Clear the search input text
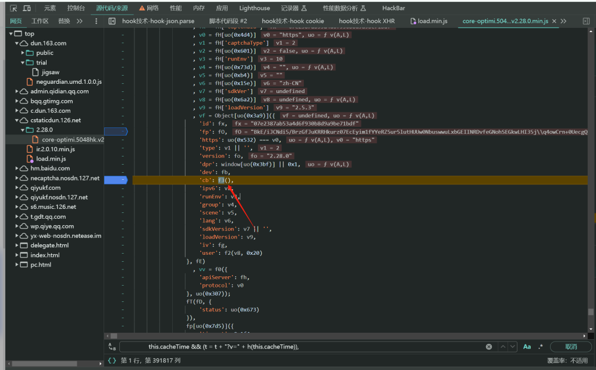The height and width of the screenshot is (370, 596). coord(489,347)
